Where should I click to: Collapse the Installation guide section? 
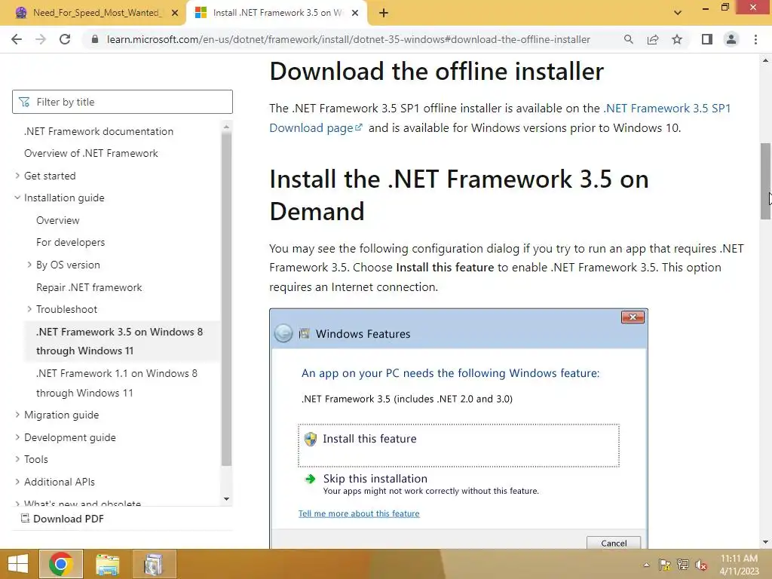tap(17, 198)
